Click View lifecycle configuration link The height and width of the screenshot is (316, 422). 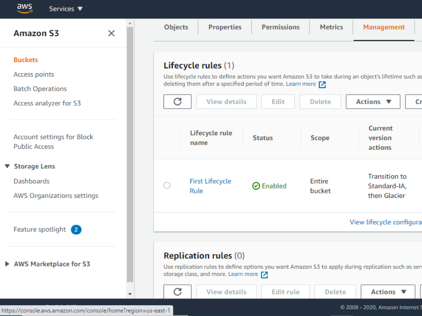pyautogui.click(x=386, y=222)
